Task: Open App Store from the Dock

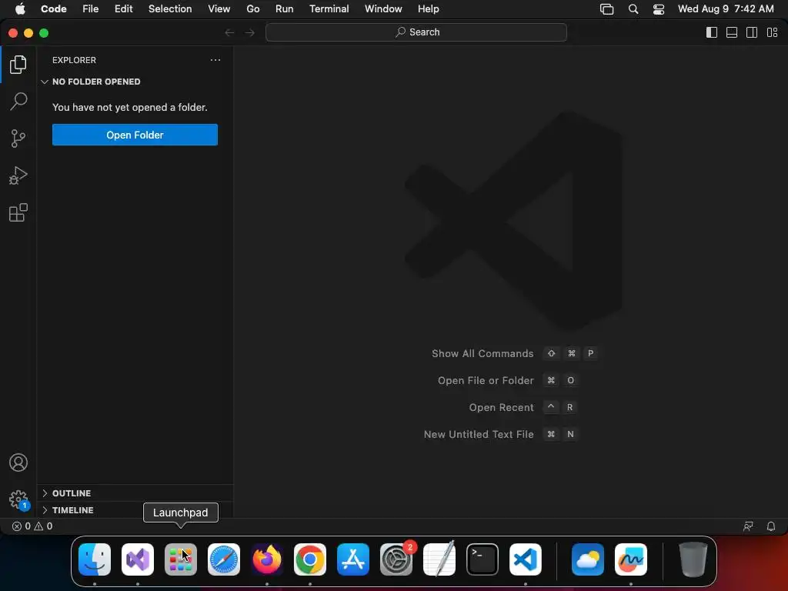Action: tap(352, 559)
